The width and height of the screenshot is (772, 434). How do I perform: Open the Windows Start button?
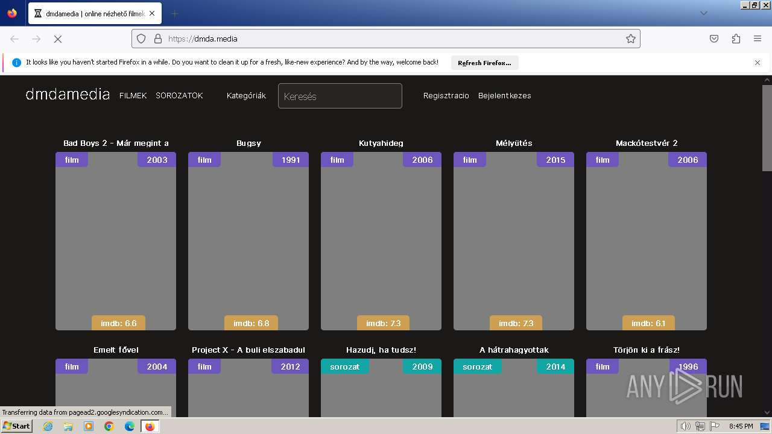(17, 426)
